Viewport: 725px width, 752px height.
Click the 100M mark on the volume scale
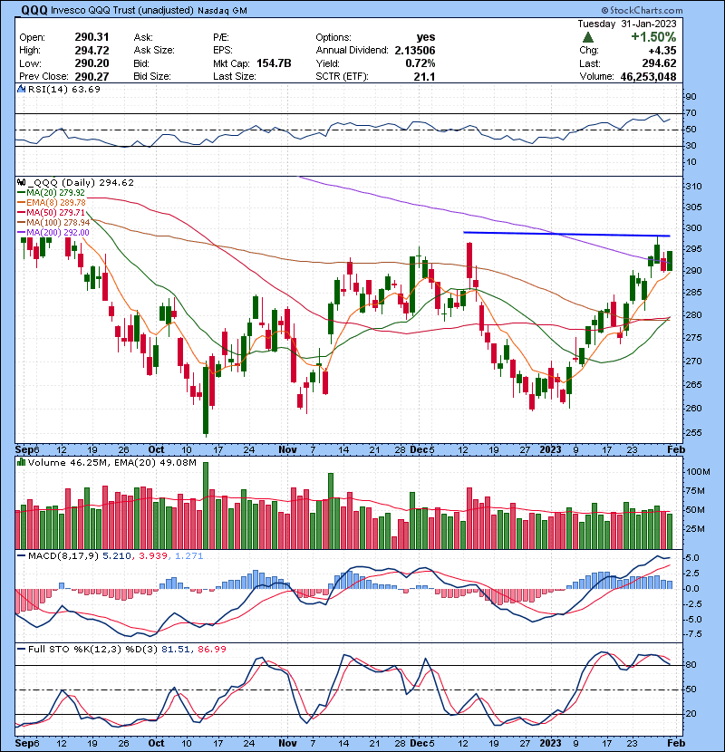click(698, 472)
